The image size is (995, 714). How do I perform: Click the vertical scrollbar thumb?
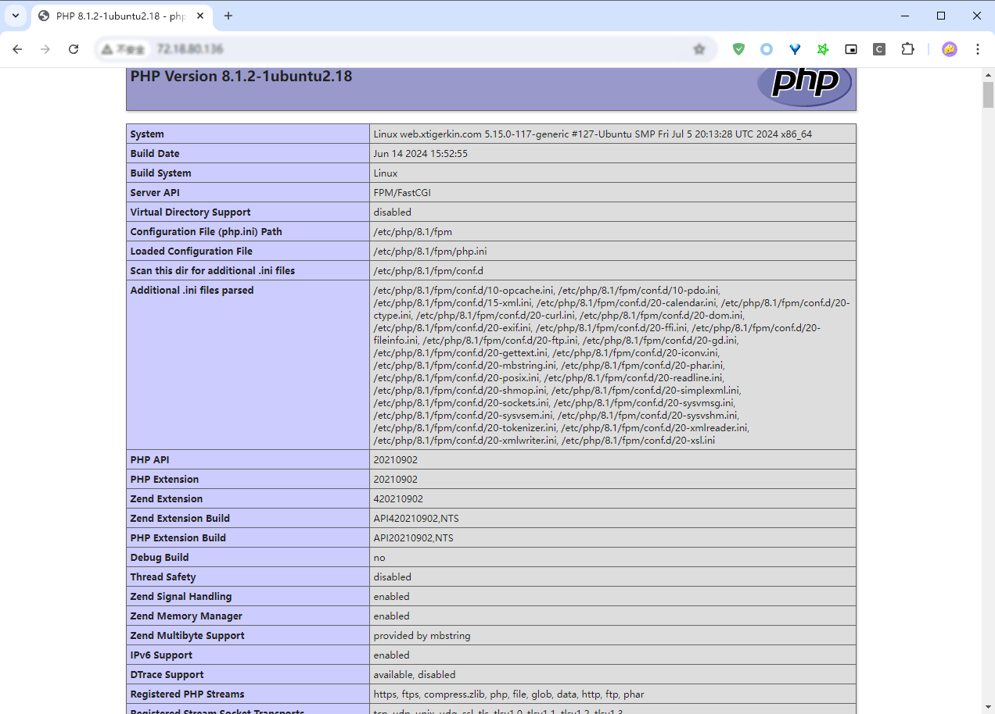coord(988,95)
